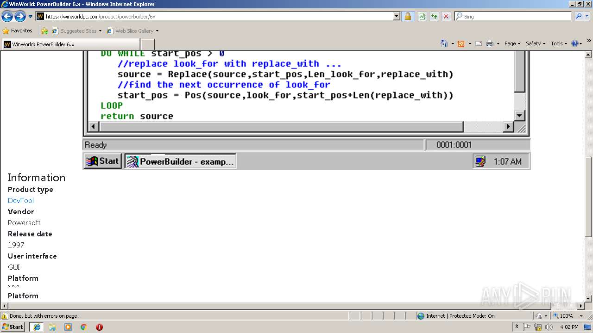Viewport: 593px width, 333px height.
Task: Open a new blank tab
Action: point(147,44)
